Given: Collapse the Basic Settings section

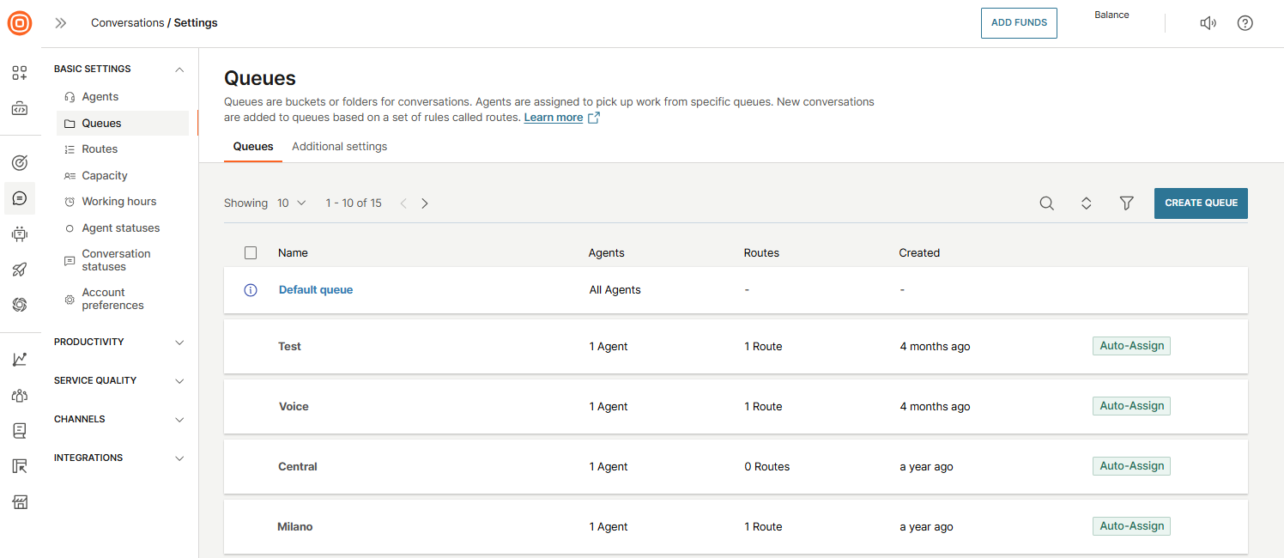Looking at the screenshot, I should pos(179,70).
